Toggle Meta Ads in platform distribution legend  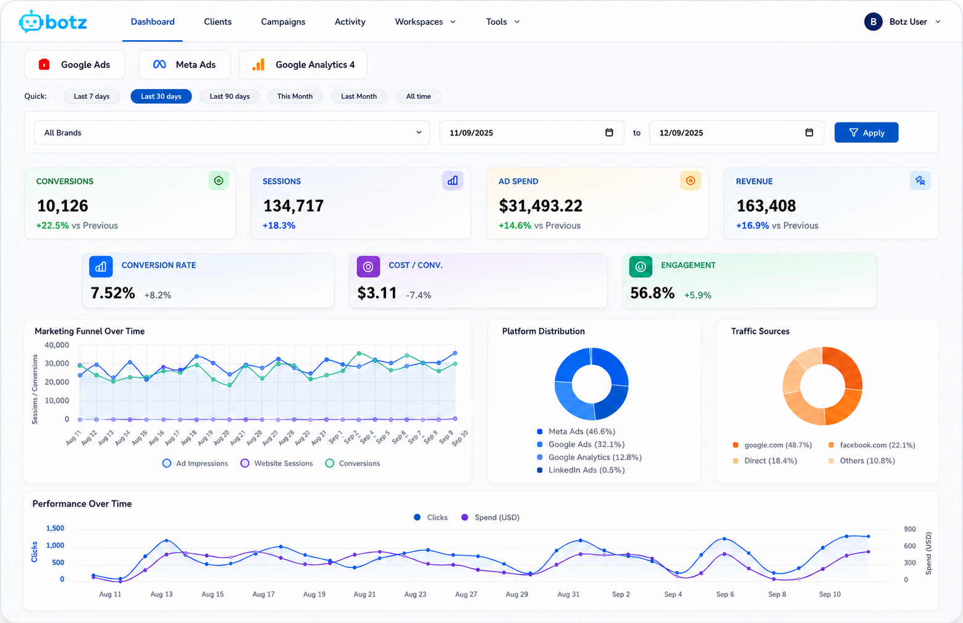pos(576,432)
